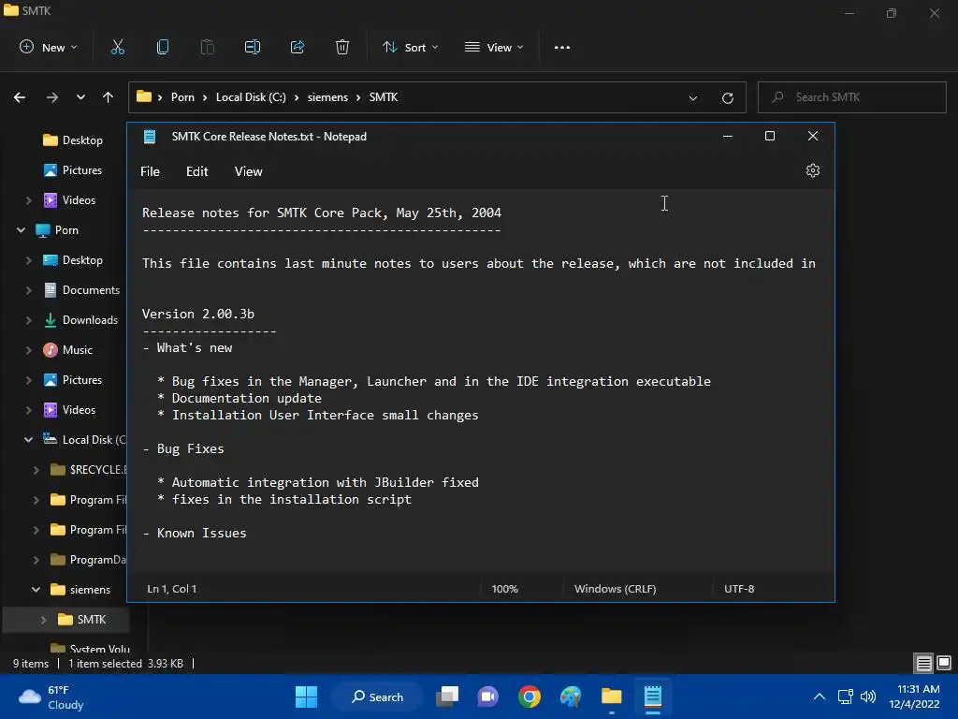The width and height of the screenshot is (958, 719).
Task: Collapse the siemens folder node
Action: tap(36, 590)
